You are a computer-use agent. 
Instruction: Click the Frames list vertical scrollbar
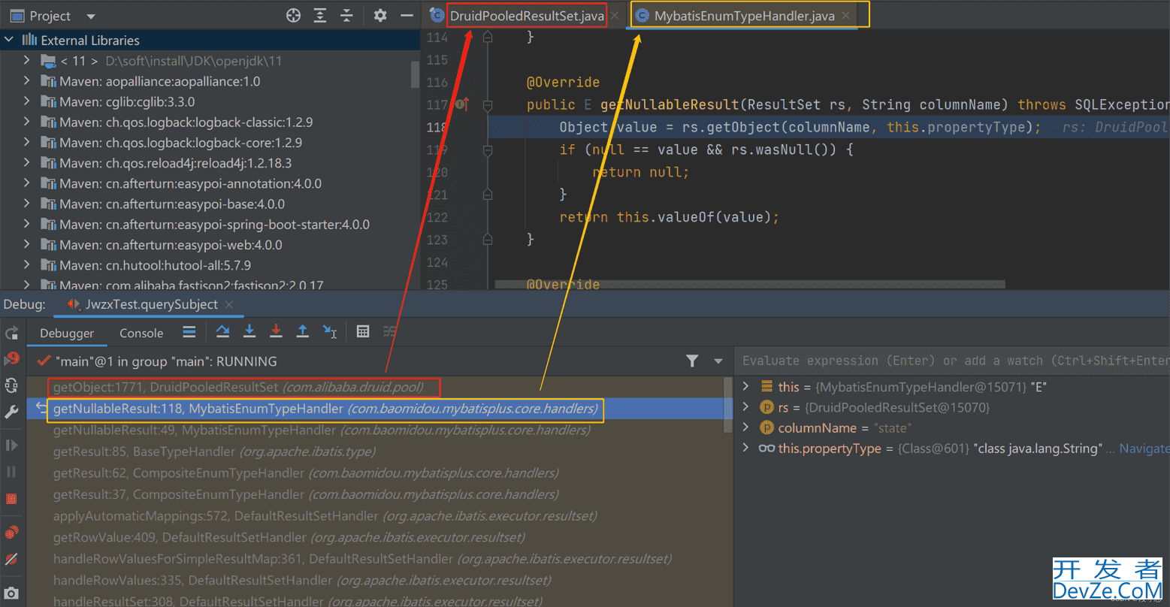click(x=727, y=404)
